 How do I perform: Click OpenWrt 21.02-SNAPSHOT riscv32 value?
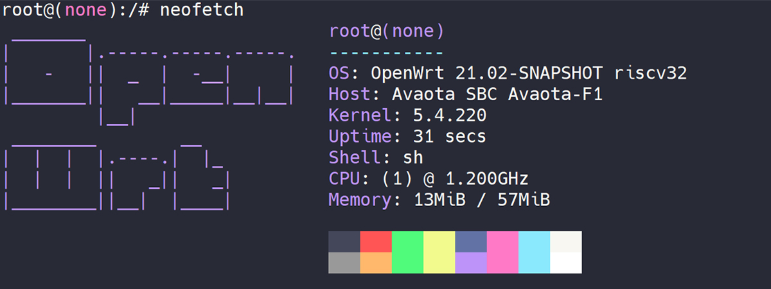pos(529,73)
